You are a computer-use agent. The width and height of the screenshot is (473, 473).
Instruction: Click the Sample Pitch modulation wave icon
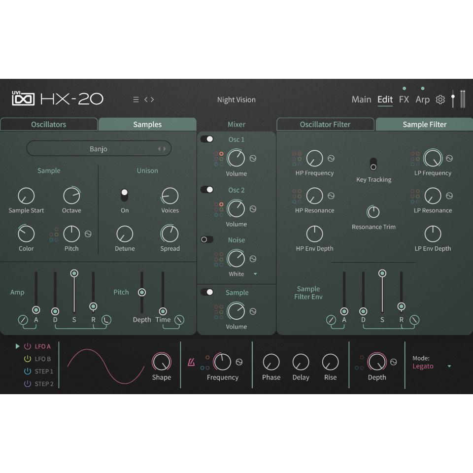88,234
